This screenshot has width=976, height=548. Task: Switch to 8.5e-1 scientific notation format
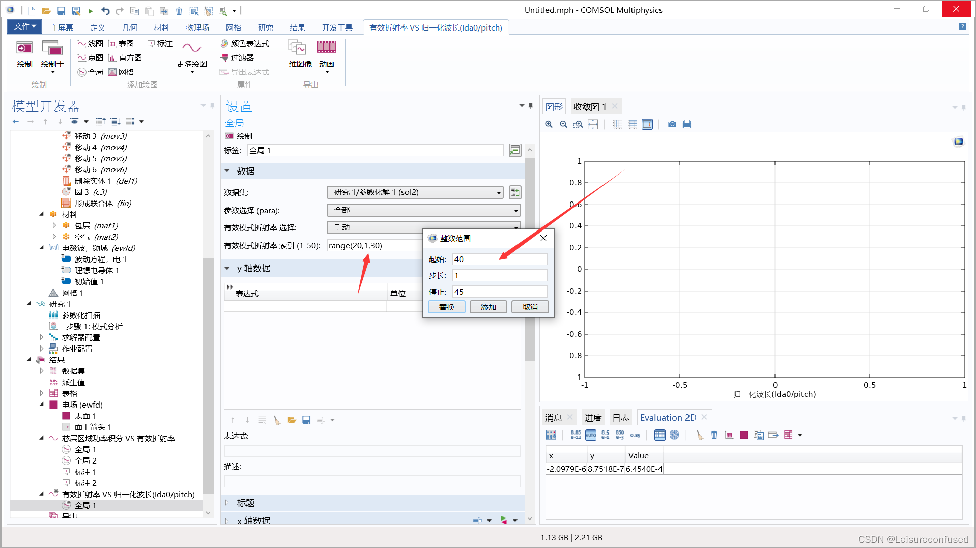click(606, 435)
